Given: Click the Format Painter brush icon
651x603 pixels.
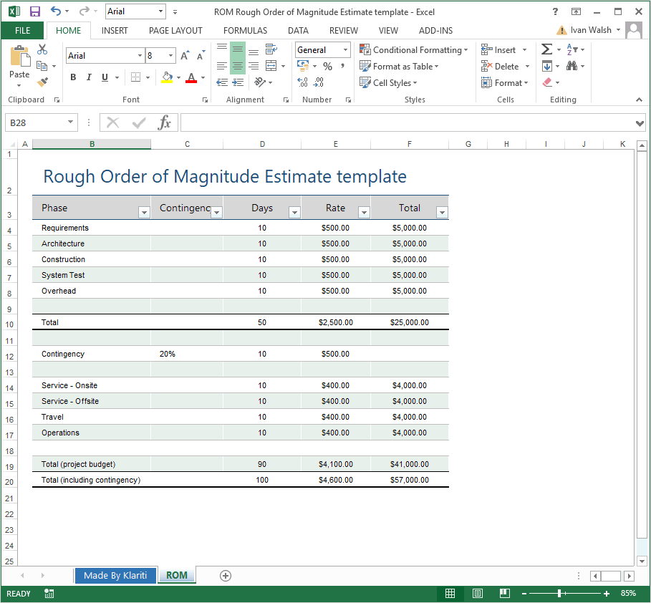Looking at the screenshot, I should coord(42,82).
